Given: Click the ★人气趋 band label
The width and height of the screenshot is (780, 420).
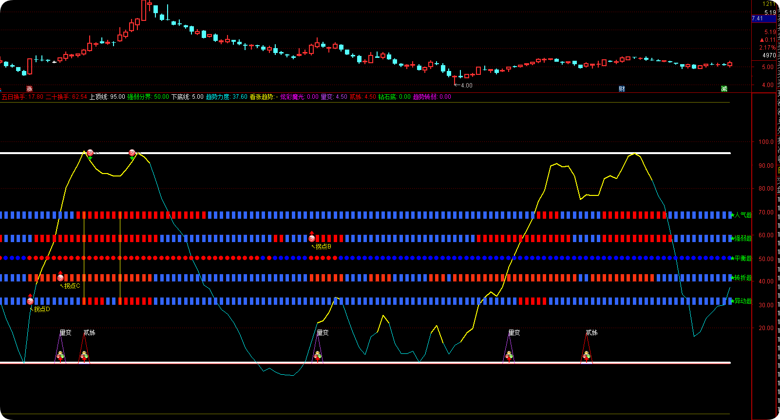Looking at the screenshot, I should (x=742, y=215).
